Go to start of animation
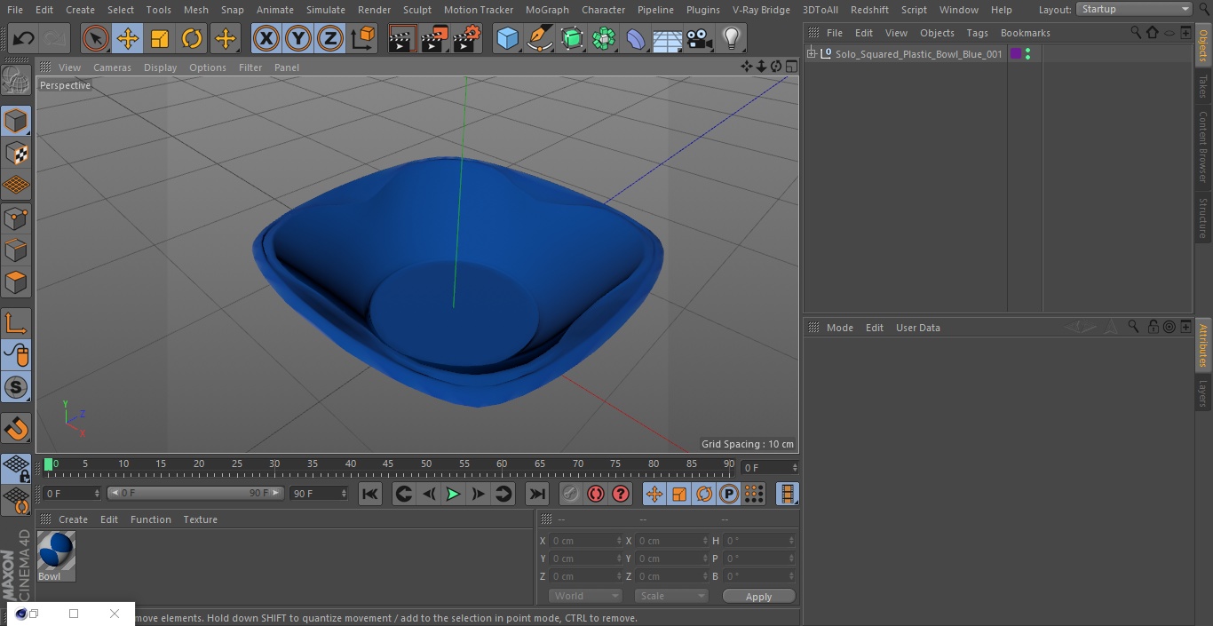 pyautogui.click(x=370, y=494)
